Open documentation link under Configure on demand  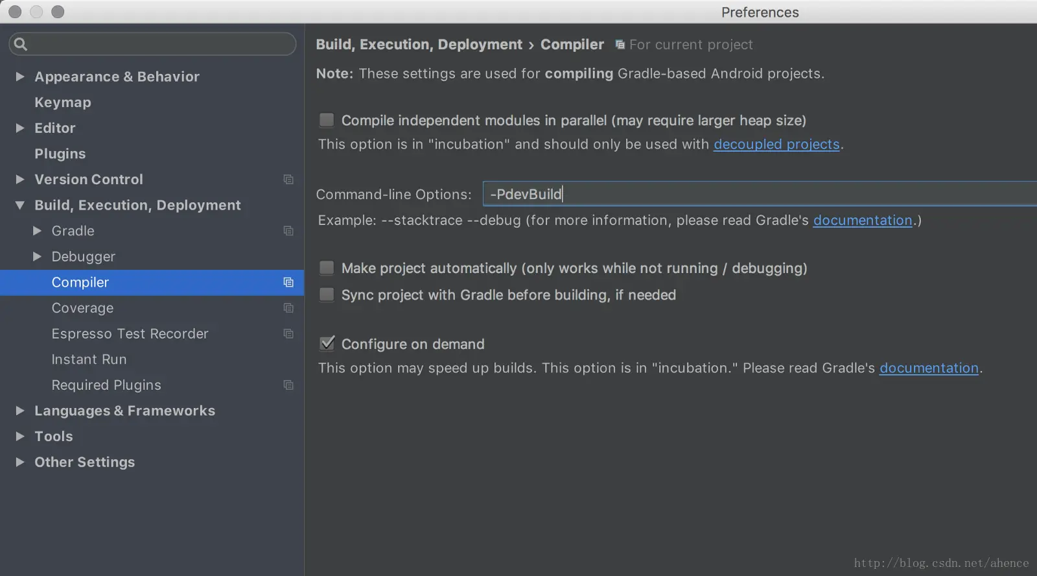click(929, 368)
